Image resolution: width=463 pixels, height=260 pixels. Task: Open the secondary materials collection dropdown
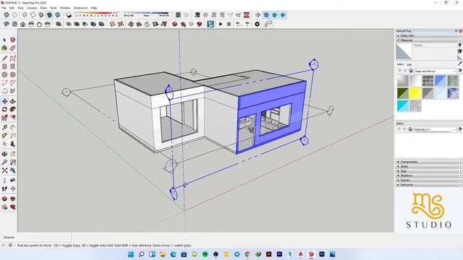(435, 129)
